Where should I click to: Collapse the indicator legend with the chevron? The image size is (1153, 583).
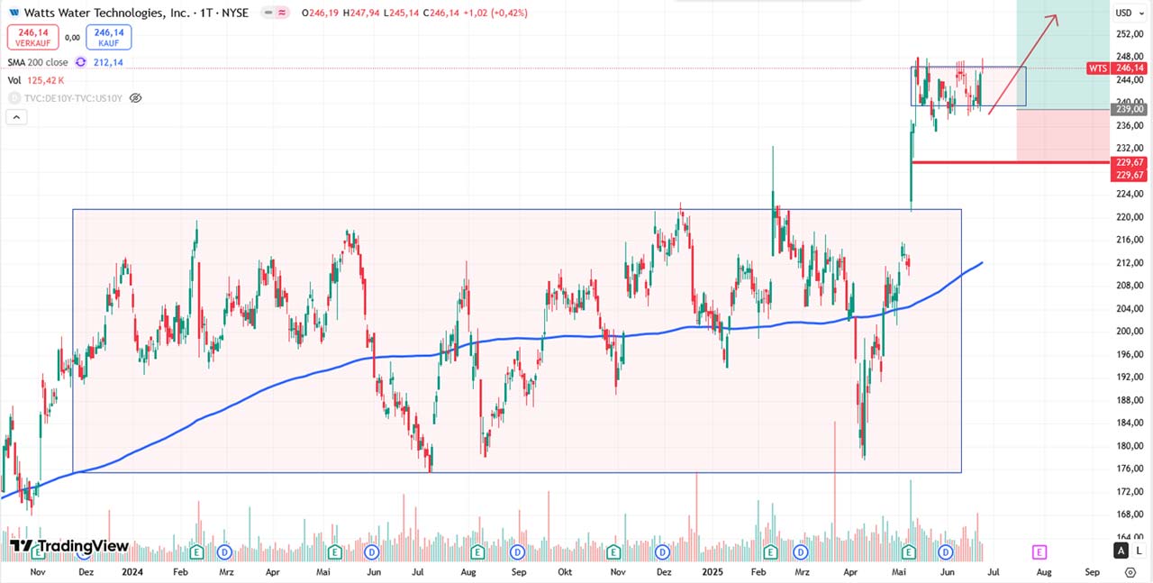click(x=15, y=116)
